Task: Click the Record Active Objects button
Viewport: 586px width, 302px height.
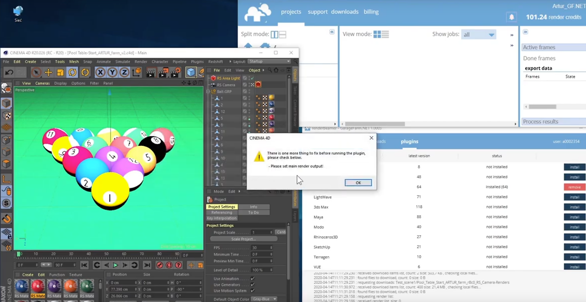Action: click(x=160, y=265)
